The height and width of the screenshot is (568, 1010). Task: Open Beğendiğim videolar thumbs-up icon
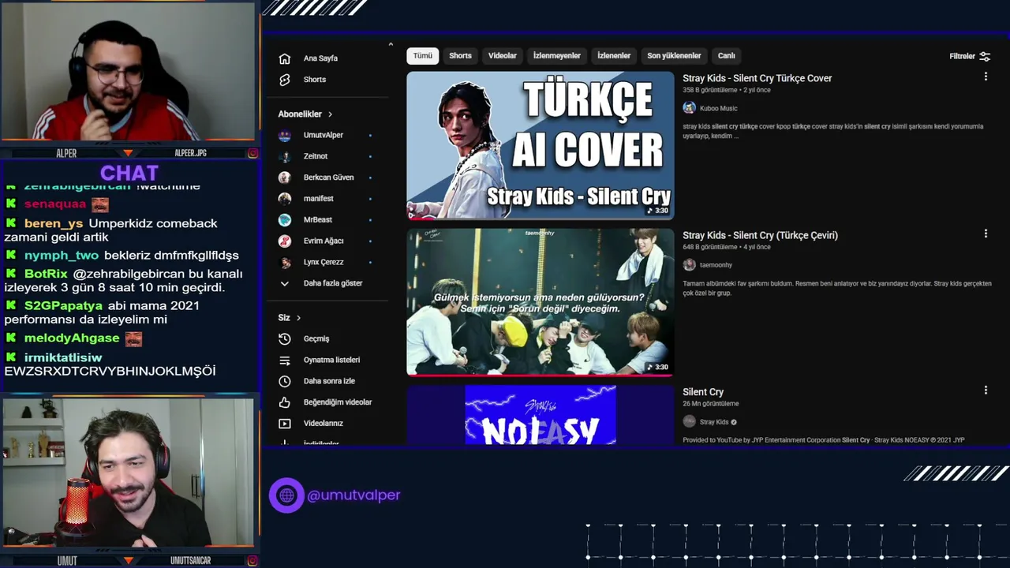(x=285, y=402)
